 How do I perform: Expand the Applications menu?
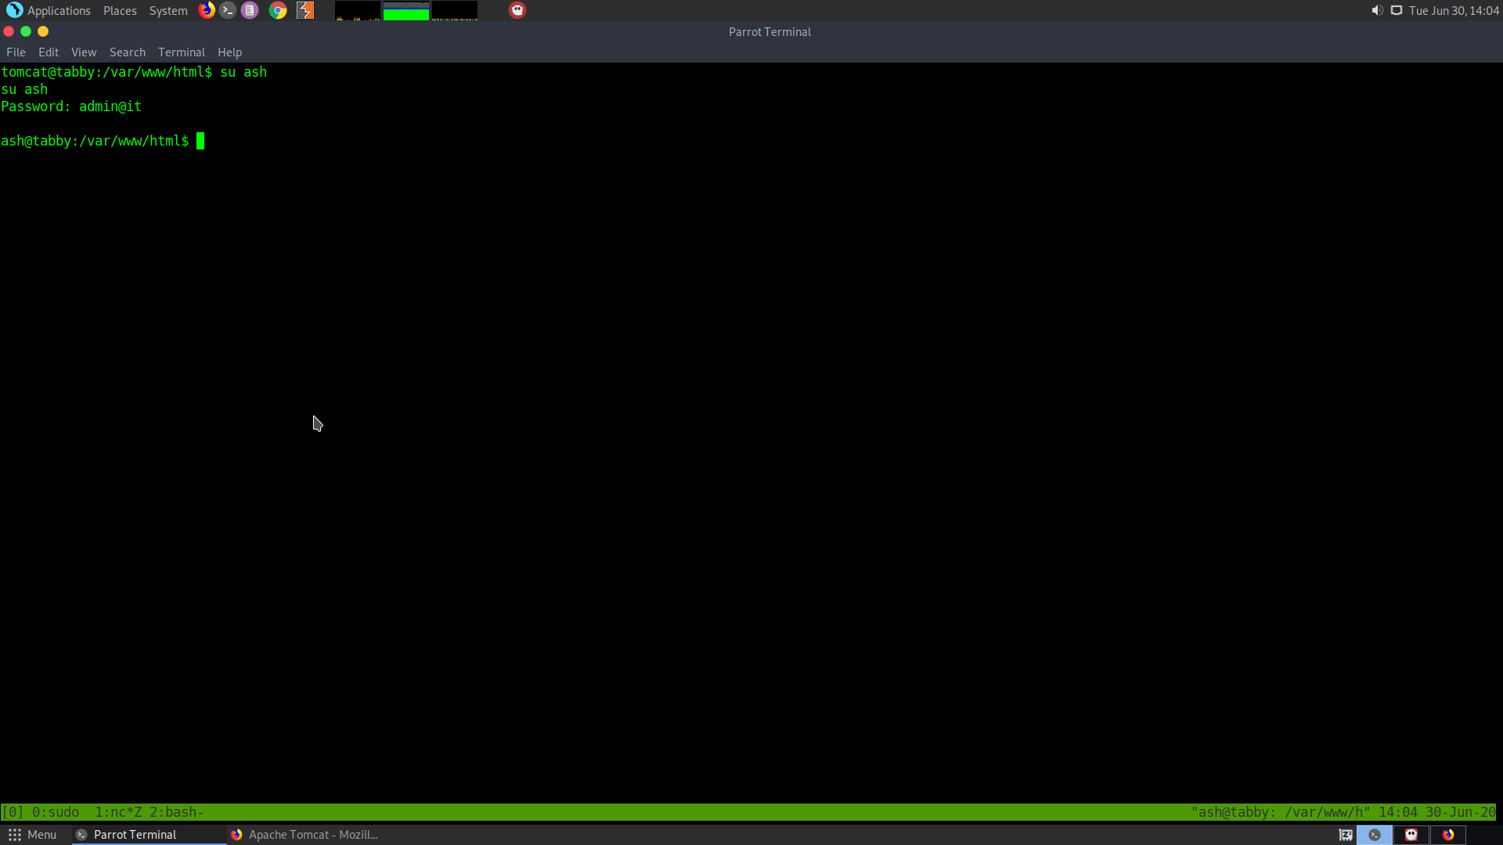(x=50, y=10)
